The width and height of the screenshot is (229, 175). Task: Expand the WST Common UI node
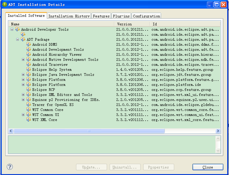(x=23, y=115)
